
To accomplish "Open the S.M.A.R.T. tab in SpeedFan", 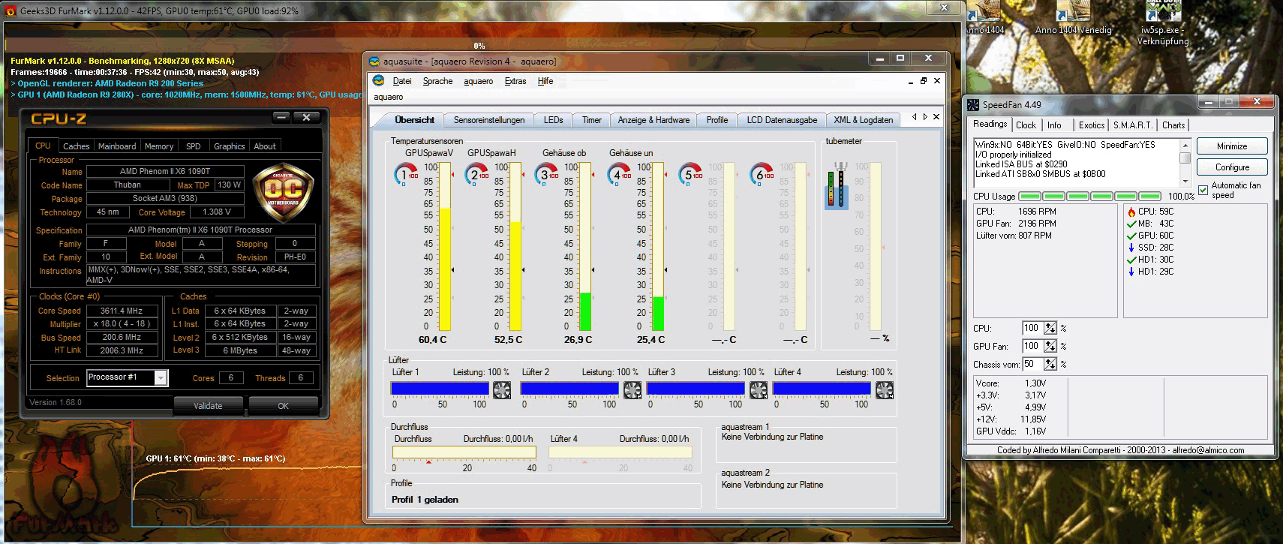I will coord(1133,125).
